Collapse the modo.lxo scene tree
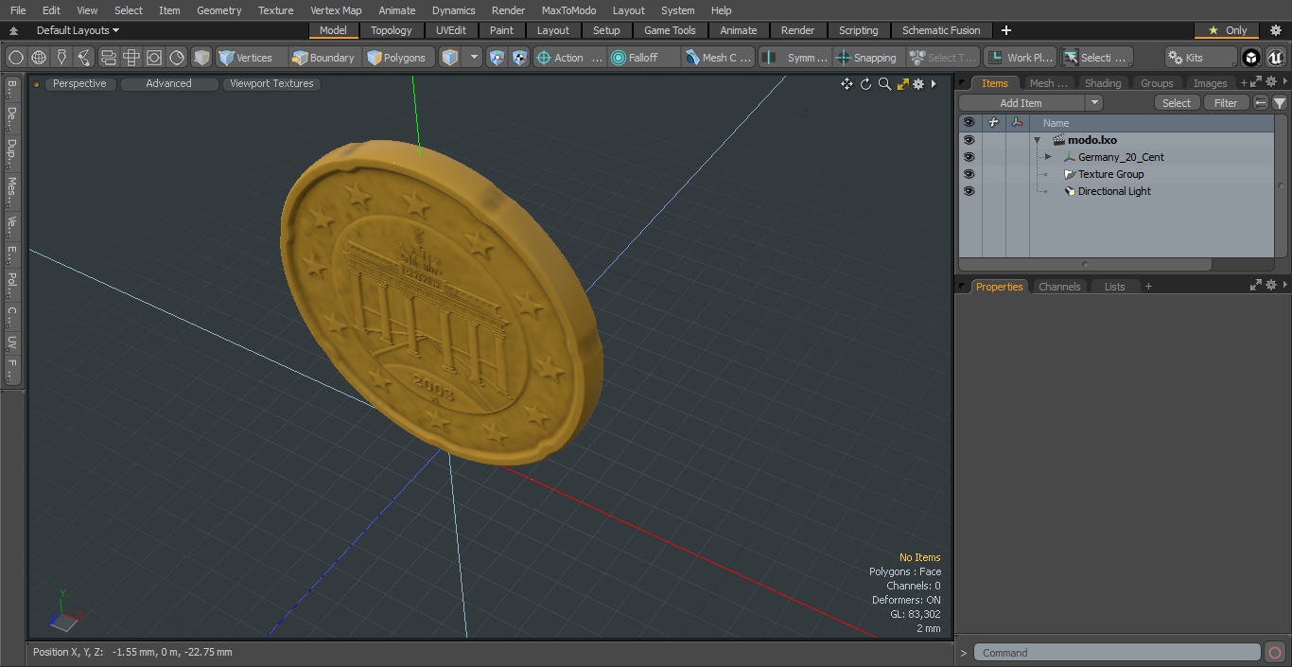This screenshot has height=667, width=1292. pos(1037,140)
